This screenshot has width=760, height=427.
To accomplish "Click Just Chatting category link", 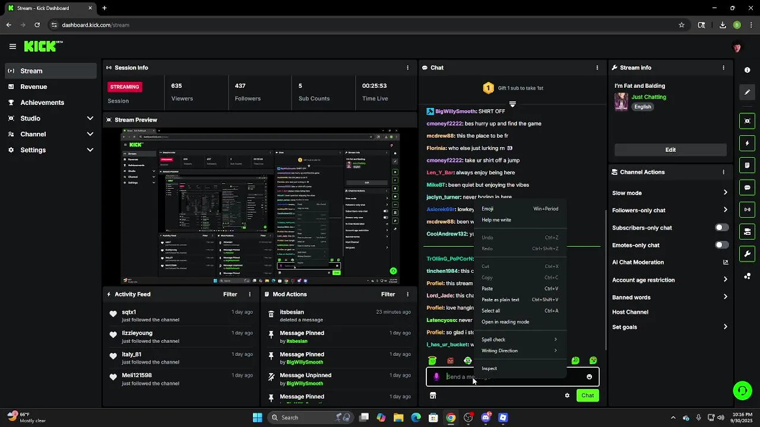I will [648, 97].
